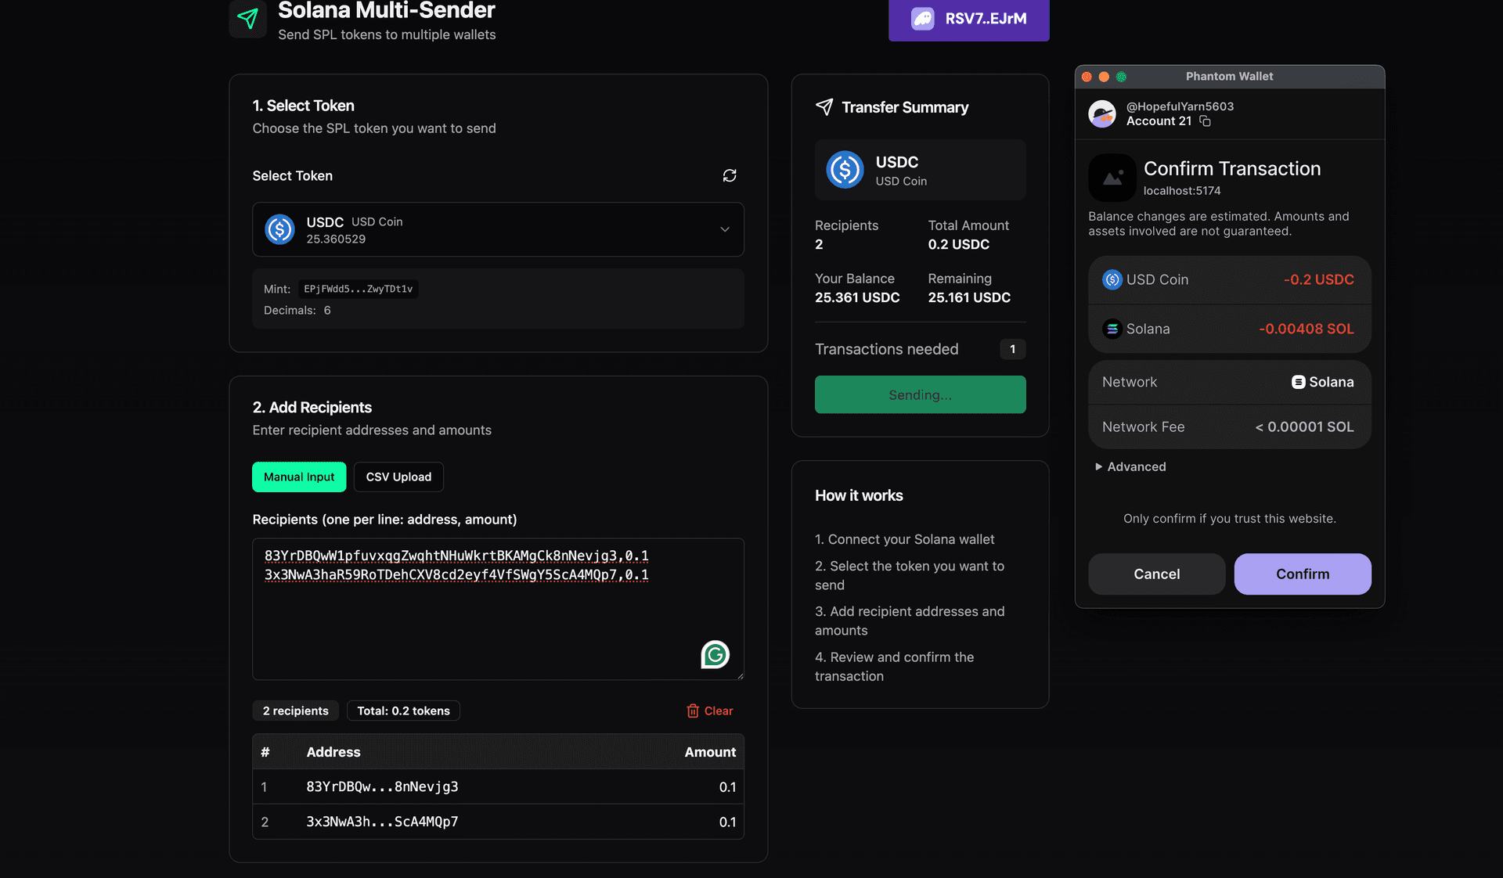Click the trash Clear icon
1503x878 pixels.
[693, 711]
